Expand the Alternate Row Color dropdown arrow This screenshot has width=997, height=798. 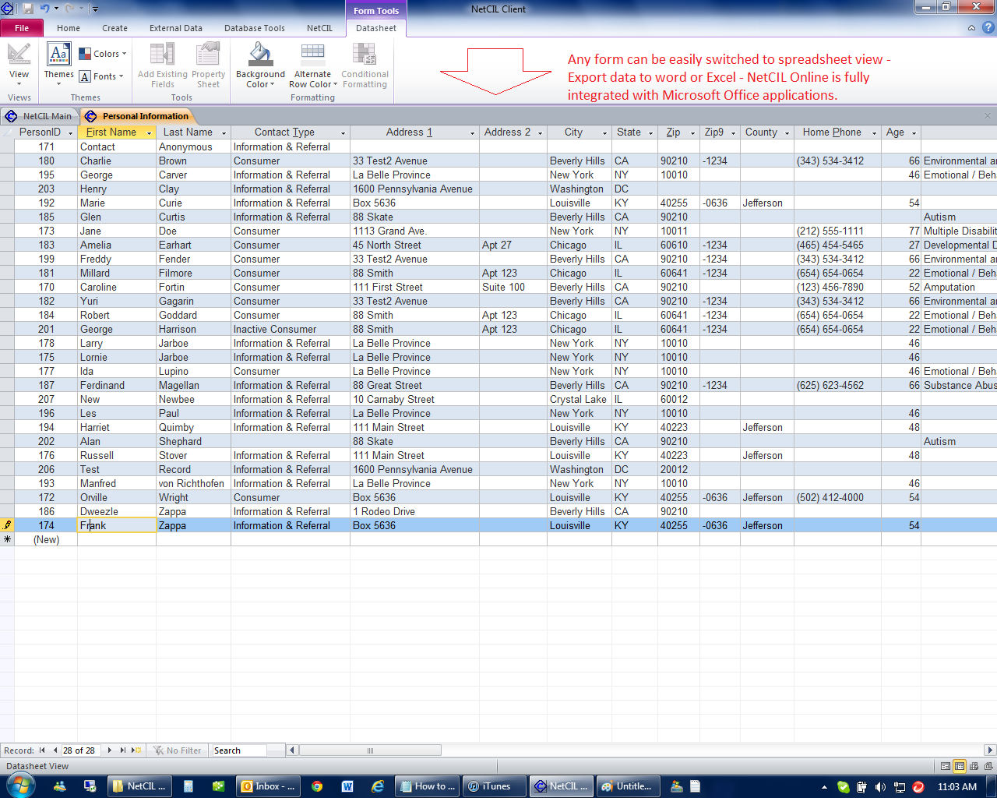(335, 84)
